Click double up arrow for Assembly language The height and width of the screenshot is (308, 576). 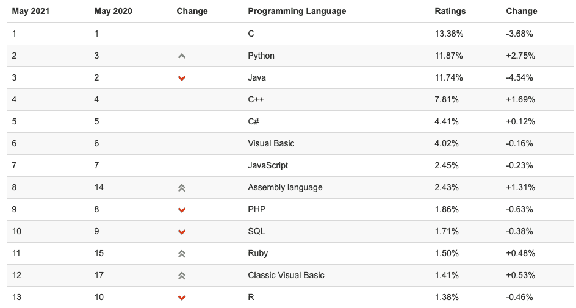click(x=181, y=188)
